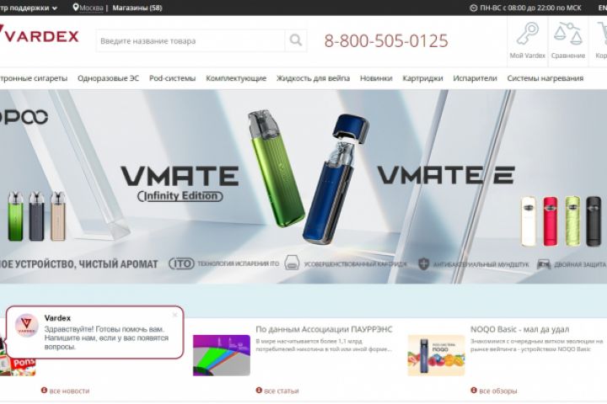607x404 pixels.
Task: Expand the support center dropdown
Action: coord(28,8)
